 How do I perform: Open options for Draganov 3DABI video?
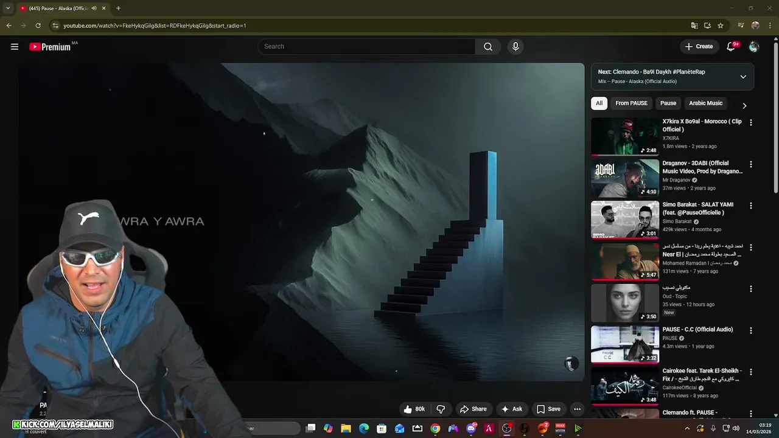pos(750,164)
